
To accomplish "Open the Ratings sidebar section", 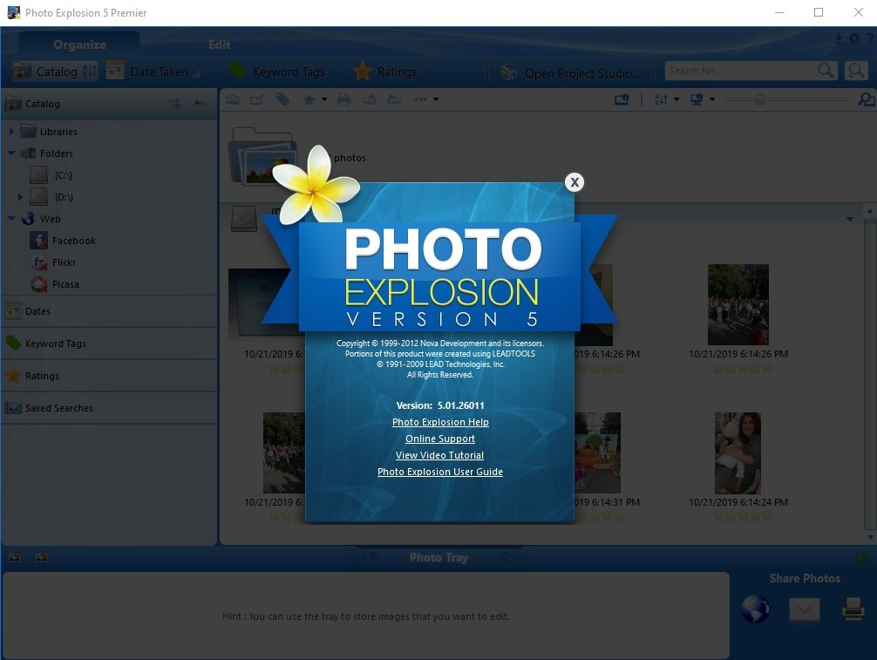I will coord(109,376).
